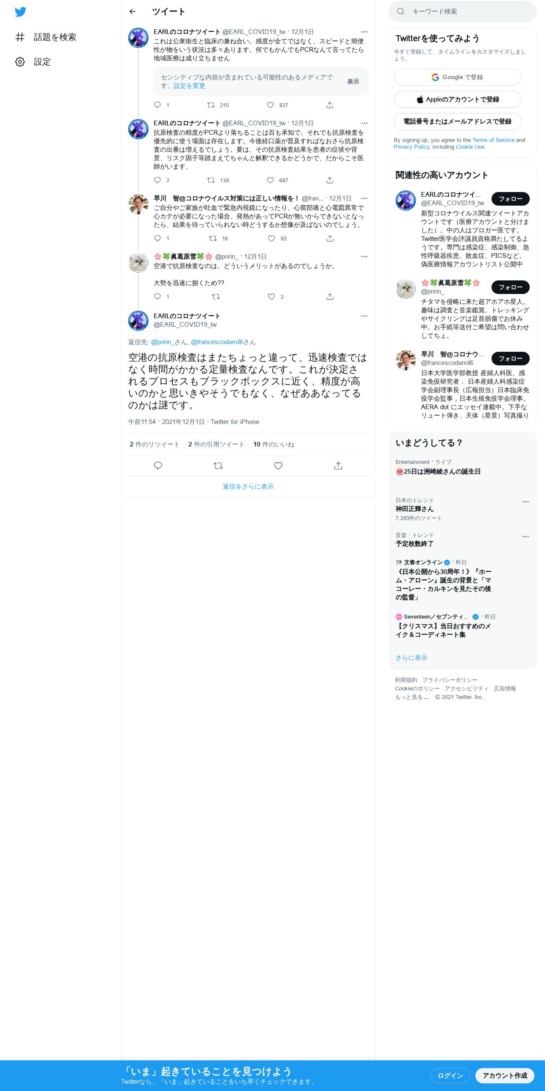Follow the @francescodamil6 account
The image size is (545, 1091).
510,359
